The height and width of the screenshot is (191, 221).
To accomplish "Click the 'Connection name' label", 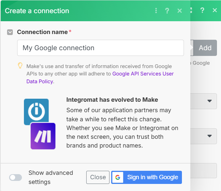I will [x=42, y=32].
